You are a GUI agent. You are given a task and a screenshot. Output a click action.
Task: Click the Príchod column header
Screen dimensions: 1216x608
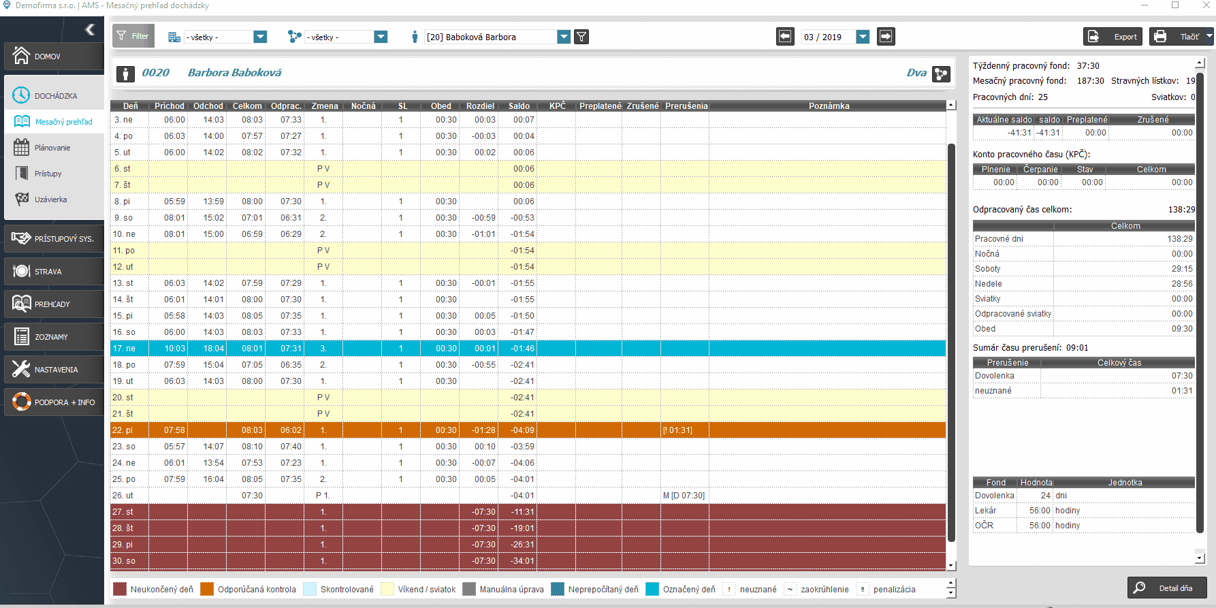coord(169,106)
